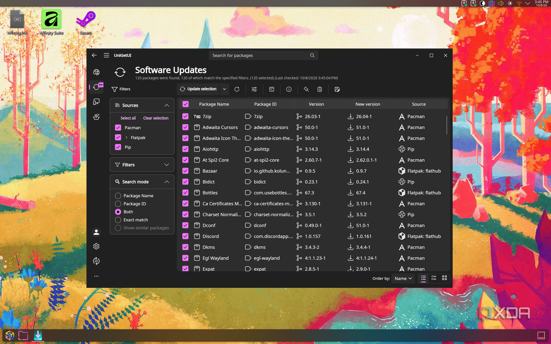Uncheck the Pacman source checkbox
The image size is (551, 344).
pos(118,127)
